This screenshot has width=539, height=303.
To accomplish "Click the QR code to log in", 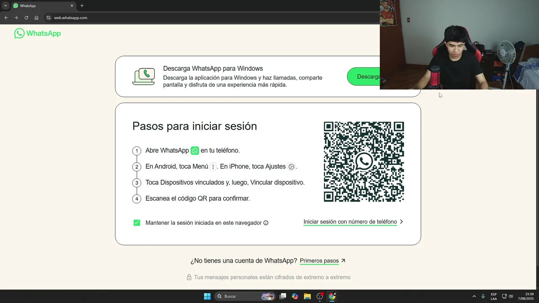I will 364,162.
